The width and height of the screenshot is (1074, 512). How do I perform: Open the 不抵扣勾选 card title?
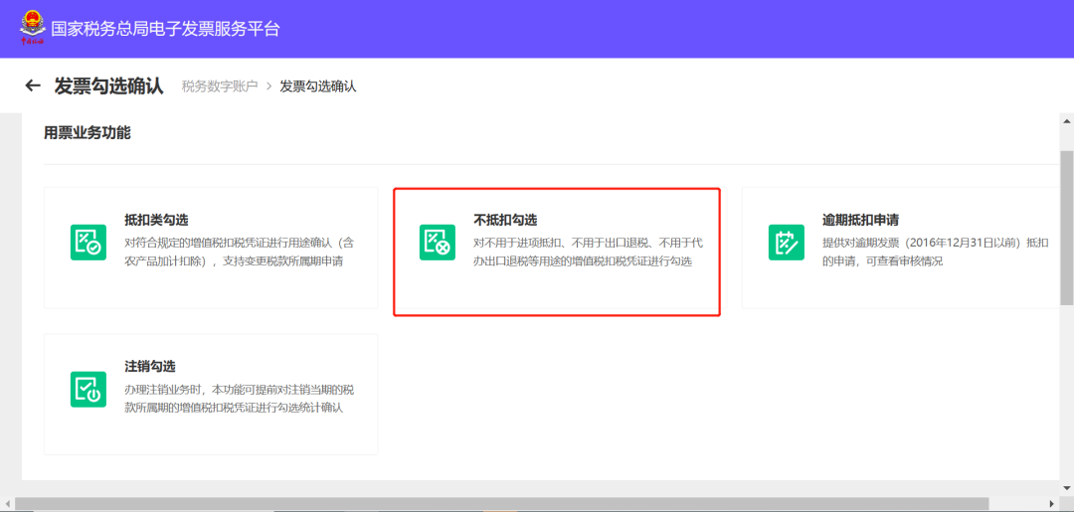(505, 220)
